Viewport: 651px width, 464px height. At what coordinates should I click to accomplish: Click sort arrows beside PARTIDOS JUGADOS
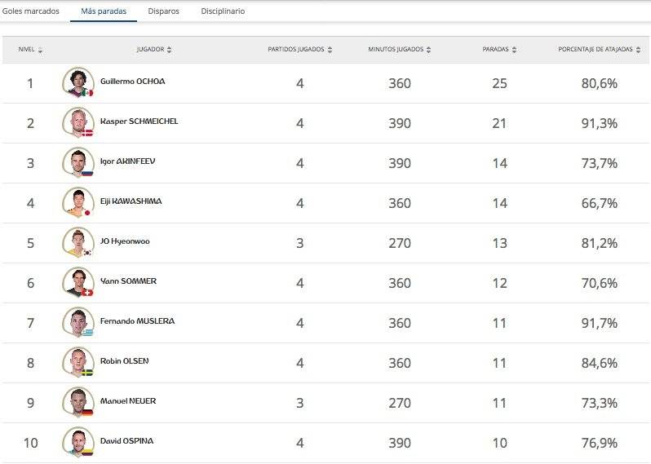[330, 50]
